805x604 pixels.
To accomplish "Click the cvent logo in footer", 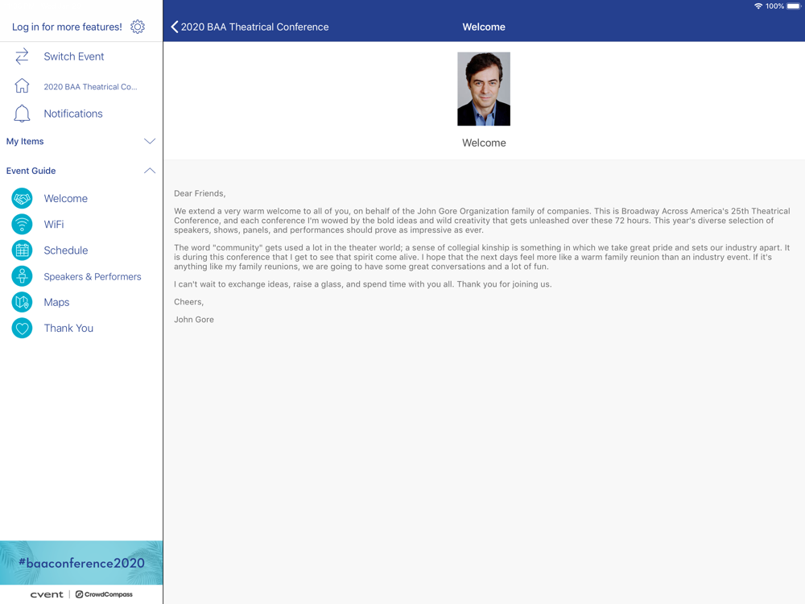I will [x=47, y=594].
